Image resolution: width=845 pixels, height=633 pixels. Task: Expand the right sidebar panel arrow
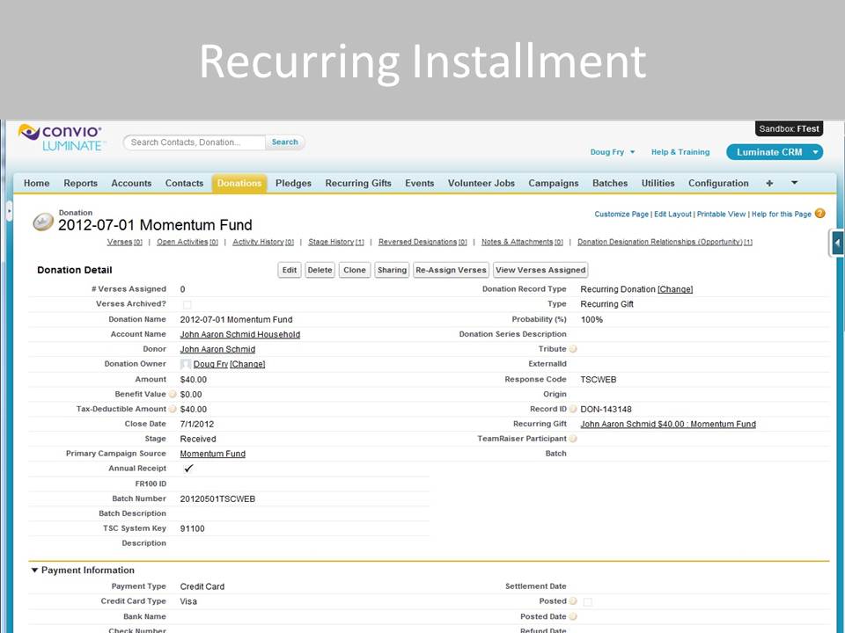[x=837, y=244]
